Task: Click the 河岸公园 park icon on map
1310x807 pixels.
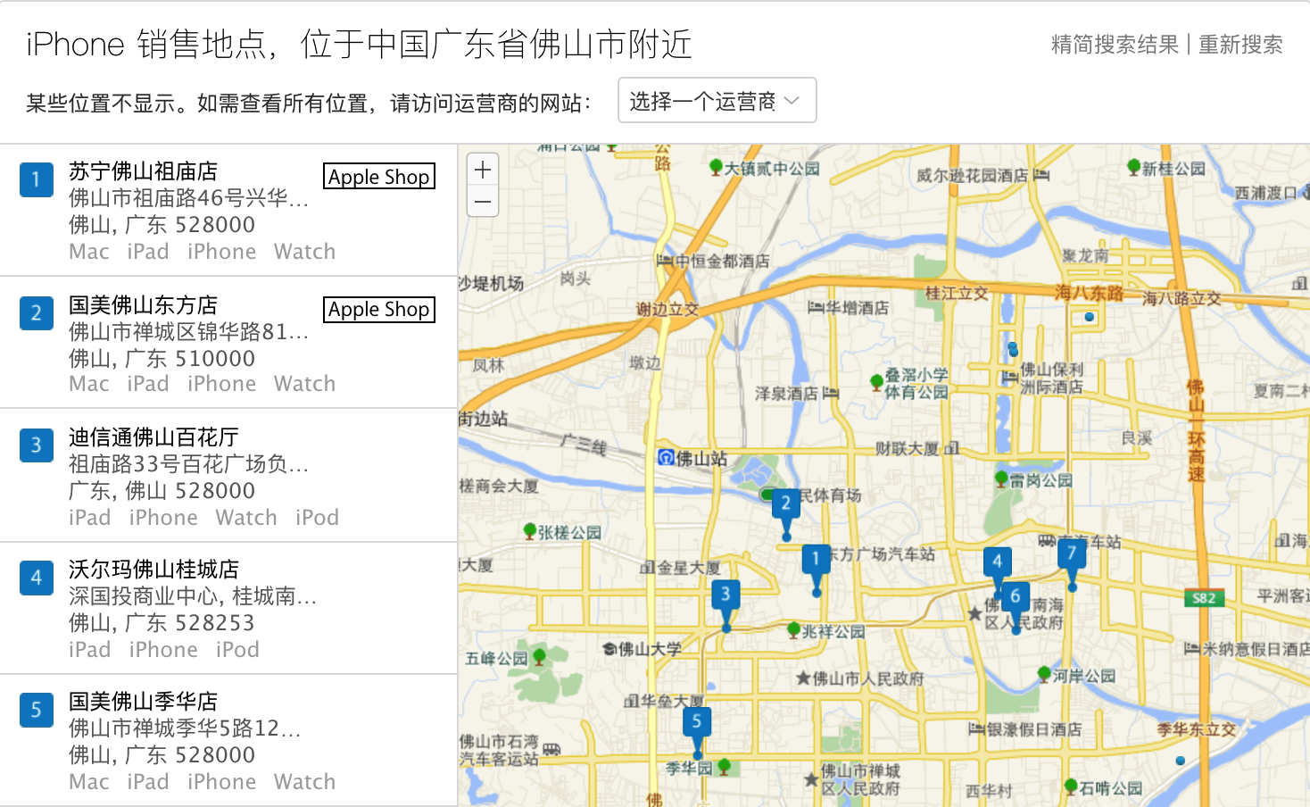Action: click(1044, 674)
